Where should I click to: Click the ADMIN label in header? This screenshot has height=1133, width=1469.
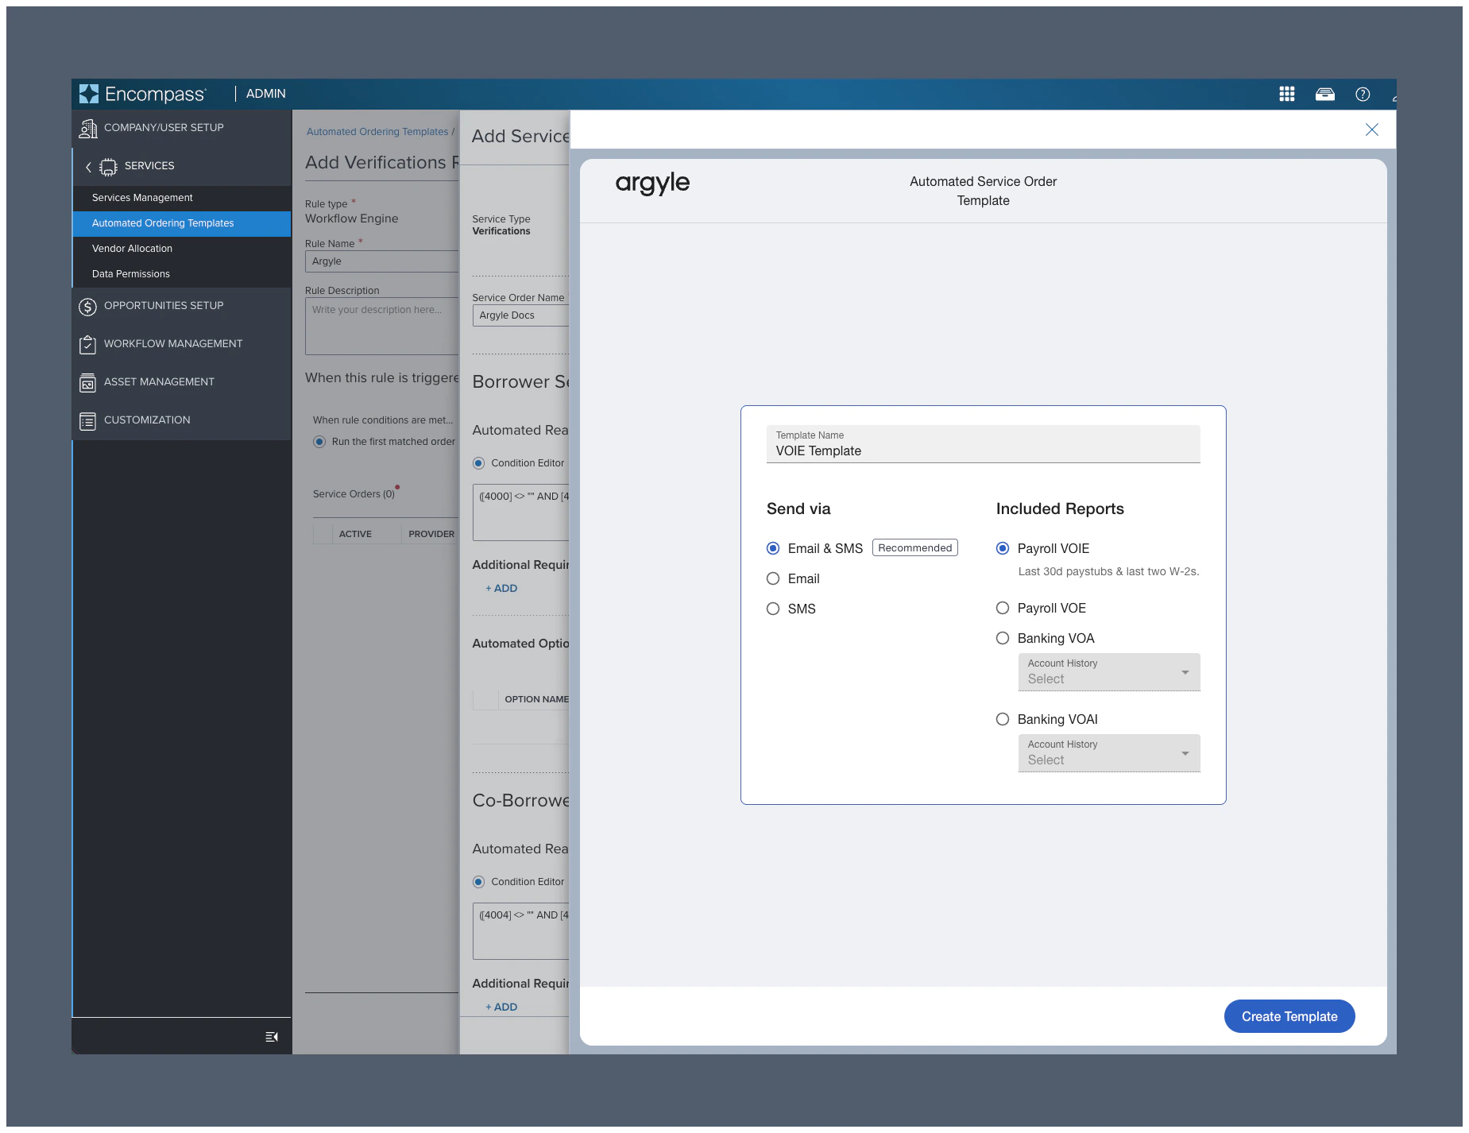pos(265,94)
